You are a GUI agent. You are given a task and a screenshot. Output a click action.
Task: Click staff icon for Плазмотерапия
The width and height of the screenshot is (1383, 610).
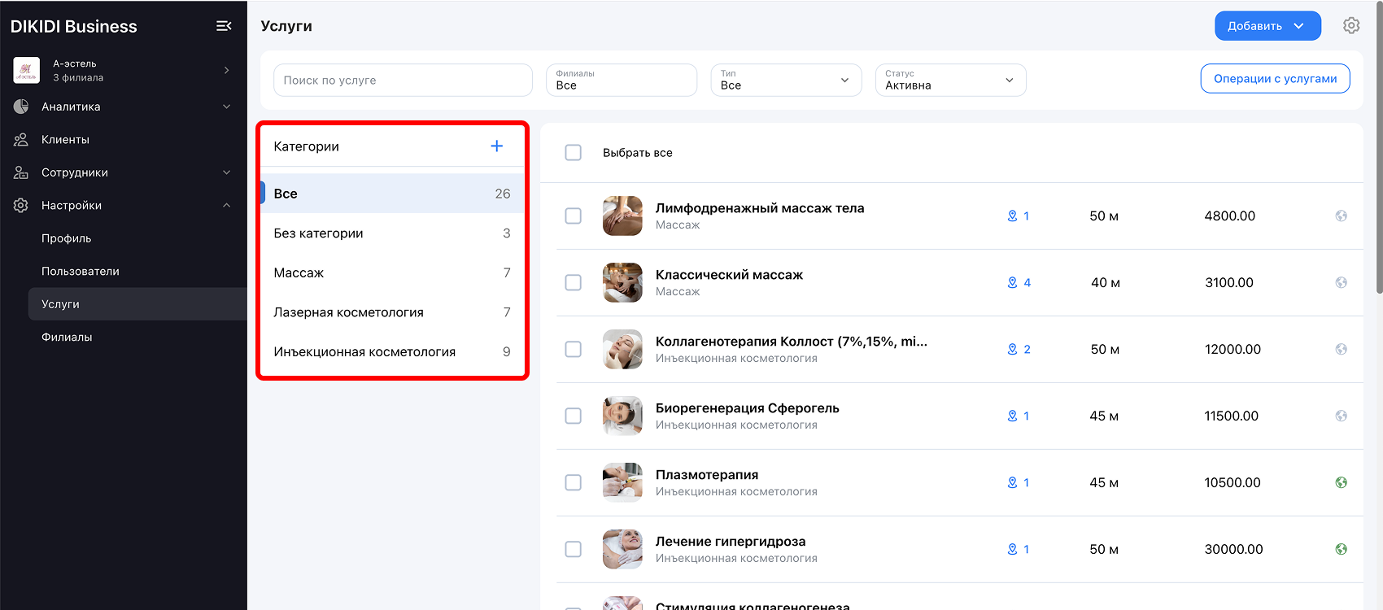click(x=1013, y=482)
